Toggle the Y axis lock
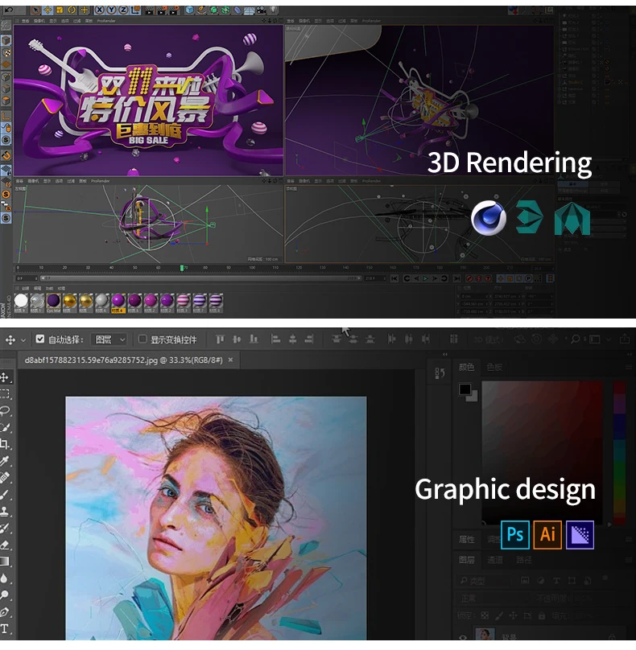 (112, 10)
